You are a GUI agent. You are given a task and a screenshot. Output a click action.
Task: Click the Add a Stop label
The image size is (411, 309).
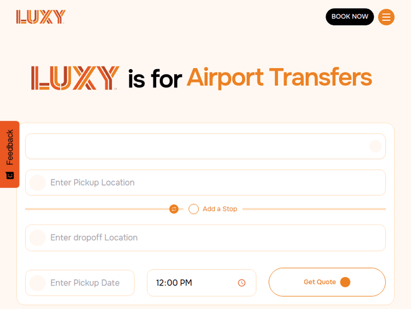pos(220,209)
